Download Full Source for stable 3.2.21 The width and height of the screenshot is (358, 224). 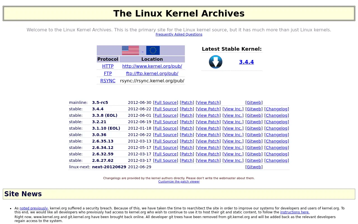pos(166,122)
